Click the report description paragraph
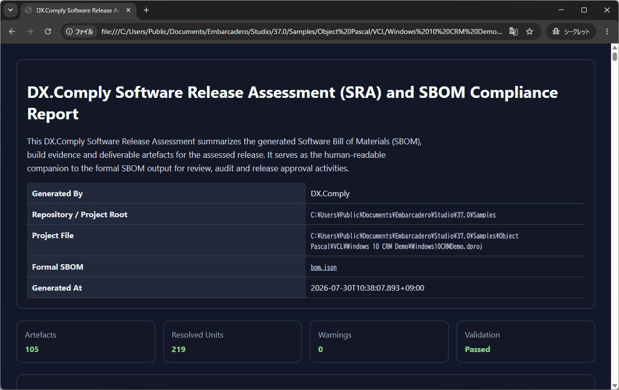619x390 pixels. point(224,155)
